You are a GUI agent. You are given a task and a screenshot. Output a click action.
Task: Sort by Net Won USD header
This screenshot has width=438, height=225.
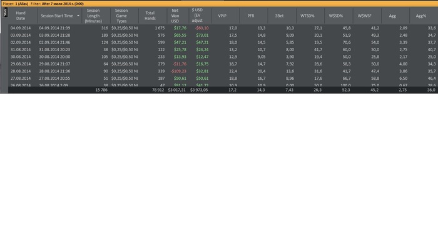coord(175,16)
